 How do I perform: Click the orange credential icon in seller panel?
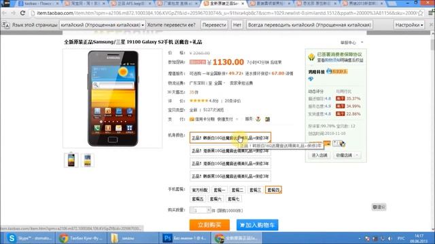point(327,143)
